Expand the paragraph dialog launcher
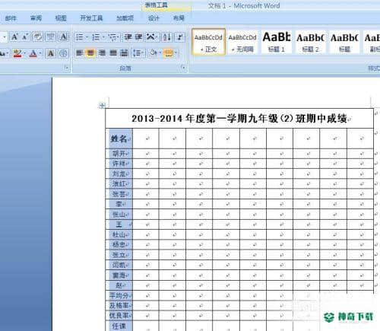 click(x=183, y=68)
